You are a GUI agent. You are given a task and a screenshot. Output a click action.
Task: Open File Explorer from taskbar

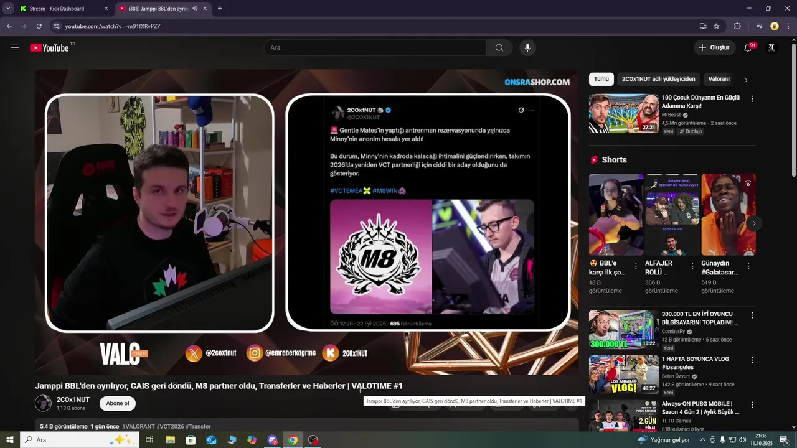pyautogui.click(x=170, y=440)
